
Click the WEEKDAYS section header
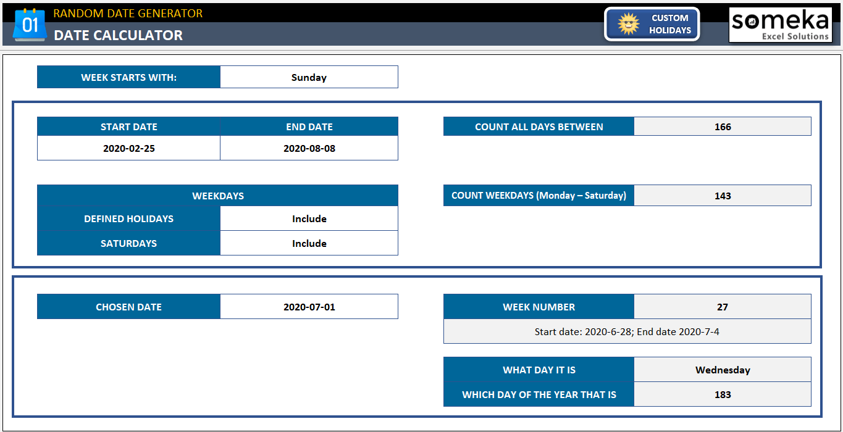coord(217,195)
